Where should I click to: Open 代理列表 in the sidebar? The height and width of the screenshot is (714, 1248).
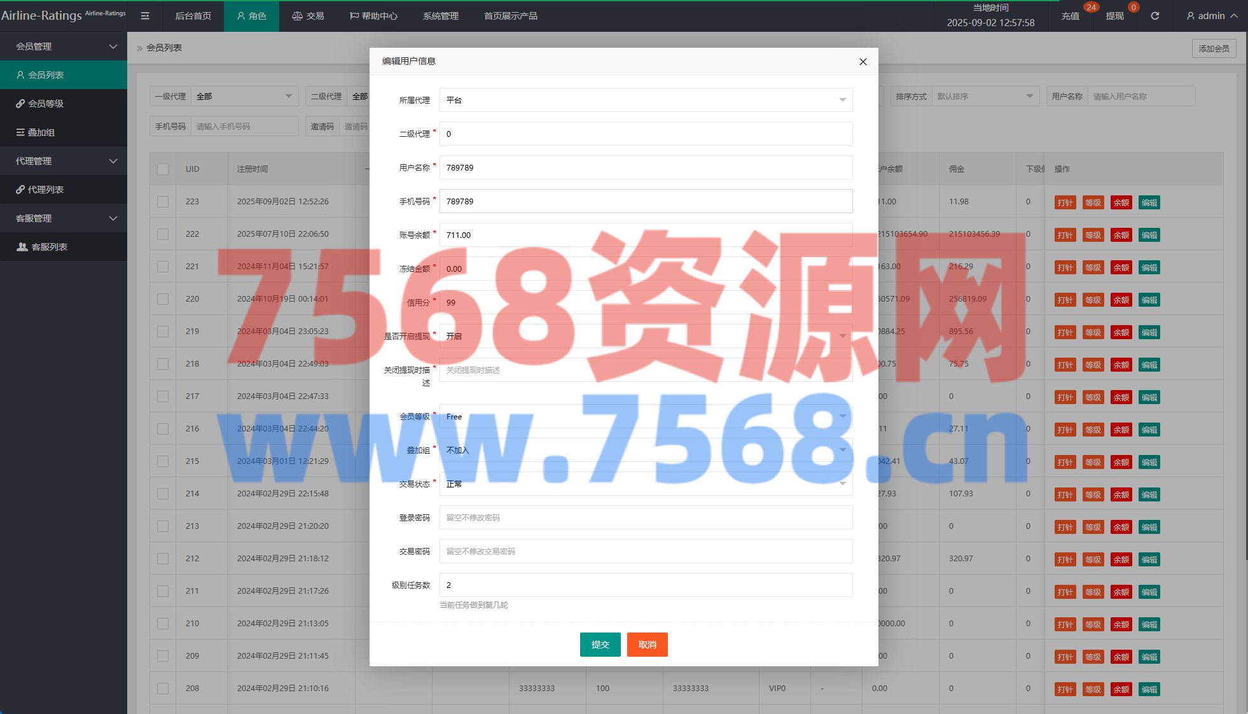click(x=45, y=190)
